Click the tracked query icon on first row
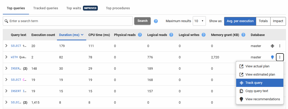Image resolution: width=288 pixels, height=109 pixels. (x=272, y=46)
